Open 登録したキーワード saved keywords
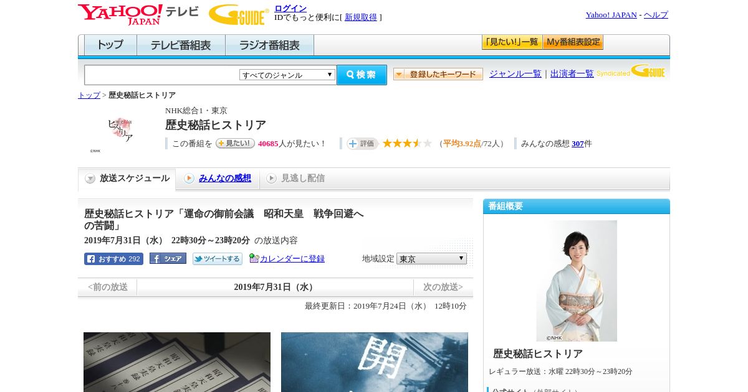This screenshot has width=748, height=392. [438, 74]
